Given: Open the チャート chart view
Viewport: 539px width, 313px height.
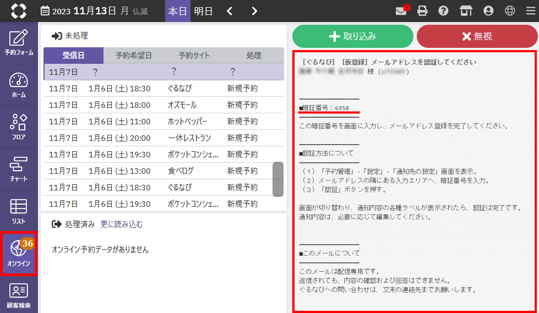Looking at the screenshot, I should point(19,169).
